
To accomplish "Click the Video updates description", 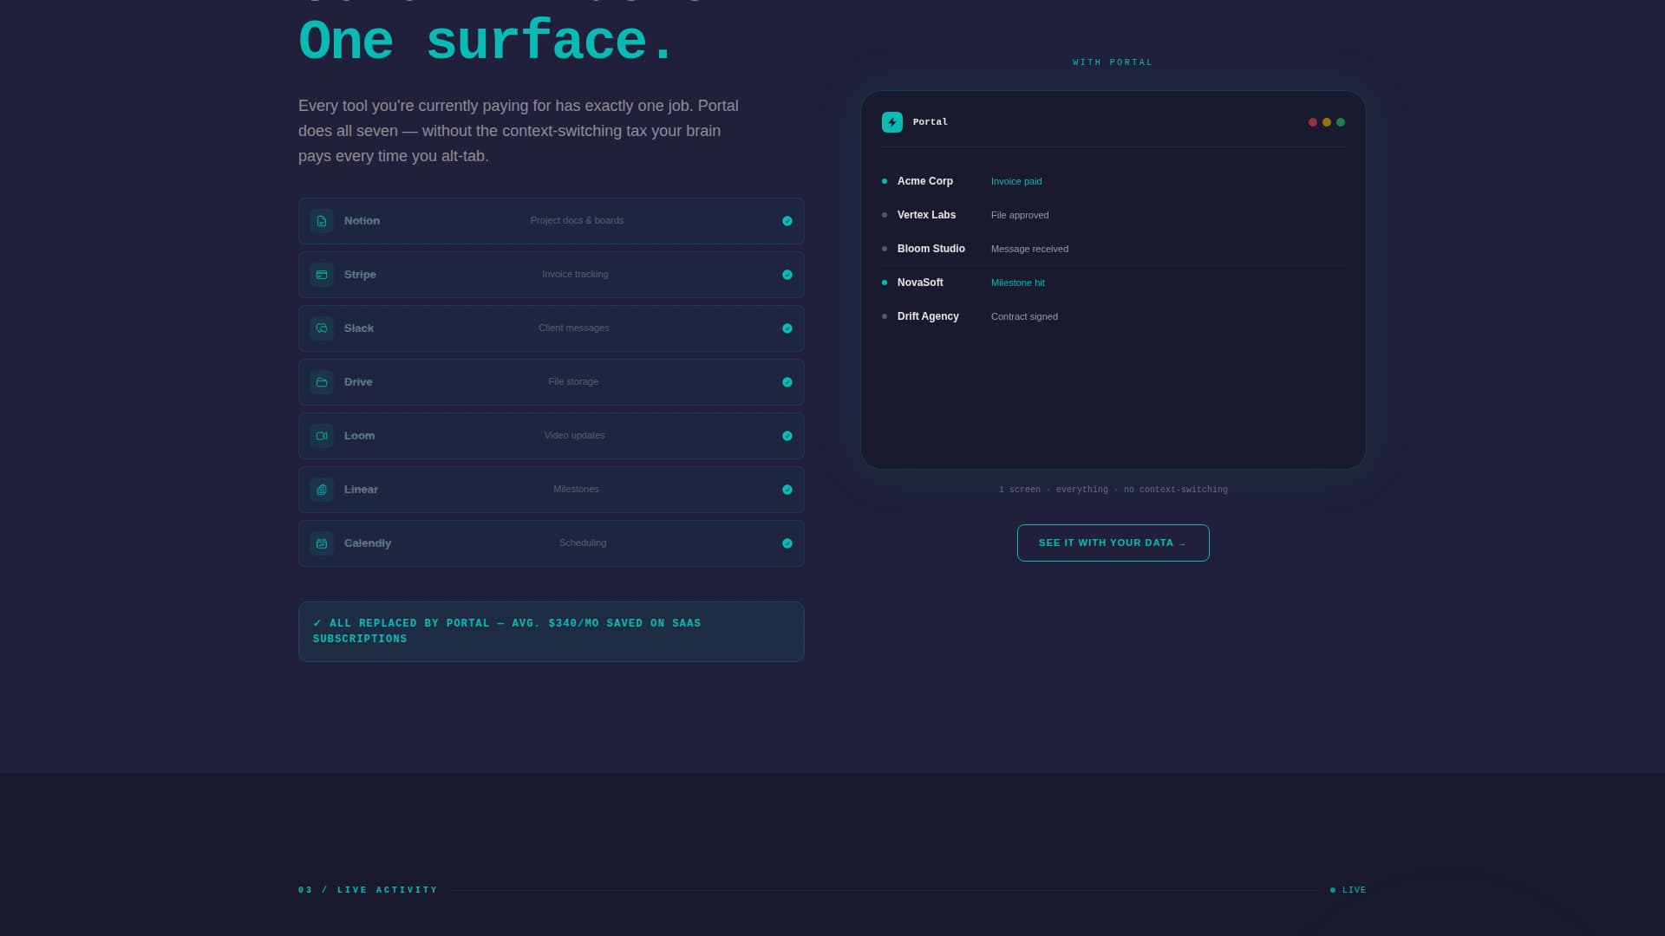I will (x=575, y=435).
